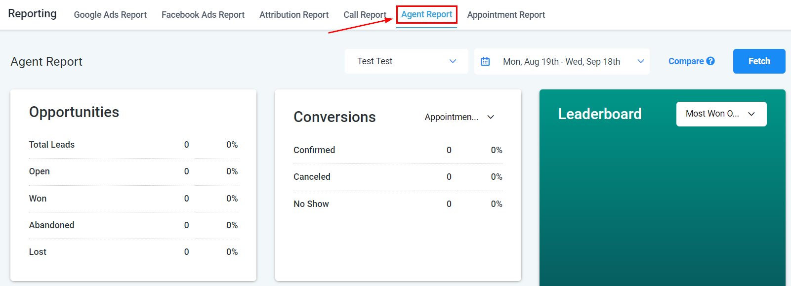The width and height of the screenshot is (791, 286).
Task: Select the Agent Report tab
Action: pyautogui.click(x=426, y=14)
